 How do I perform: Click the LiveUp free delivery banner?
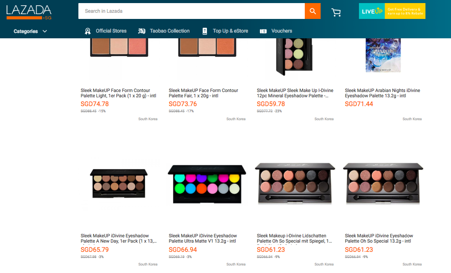(x=392, y=11)
